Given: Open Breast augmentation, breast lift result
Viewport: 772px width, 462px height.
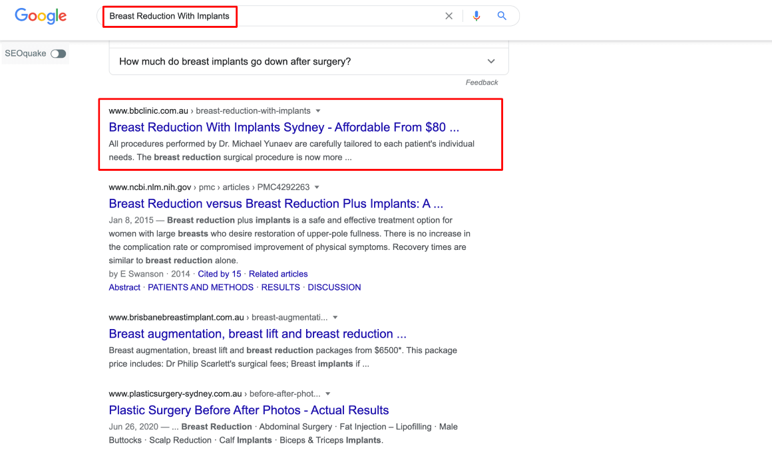Looking at the screenshot, I should pyautogui.click(x=258, y=334).
